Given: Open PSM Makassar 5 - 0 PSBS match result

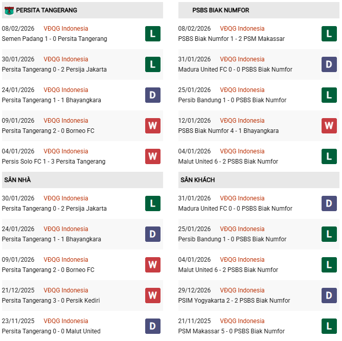Looking at the screenshot, I should coord(232,331).
